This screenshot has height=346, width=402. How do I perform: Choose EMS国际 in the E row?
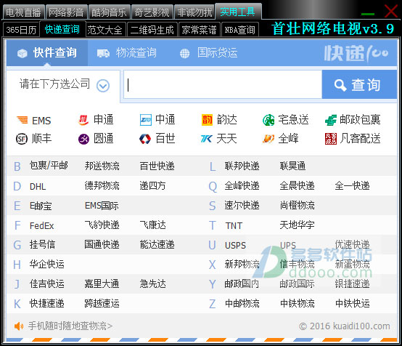coord(102,206)
